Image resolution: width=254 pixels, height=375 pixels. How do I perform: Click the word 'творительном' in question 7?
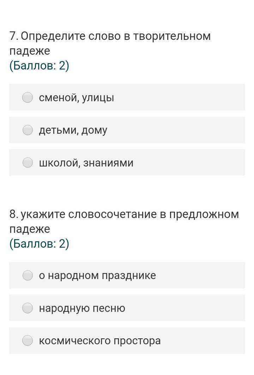[171, 36]
